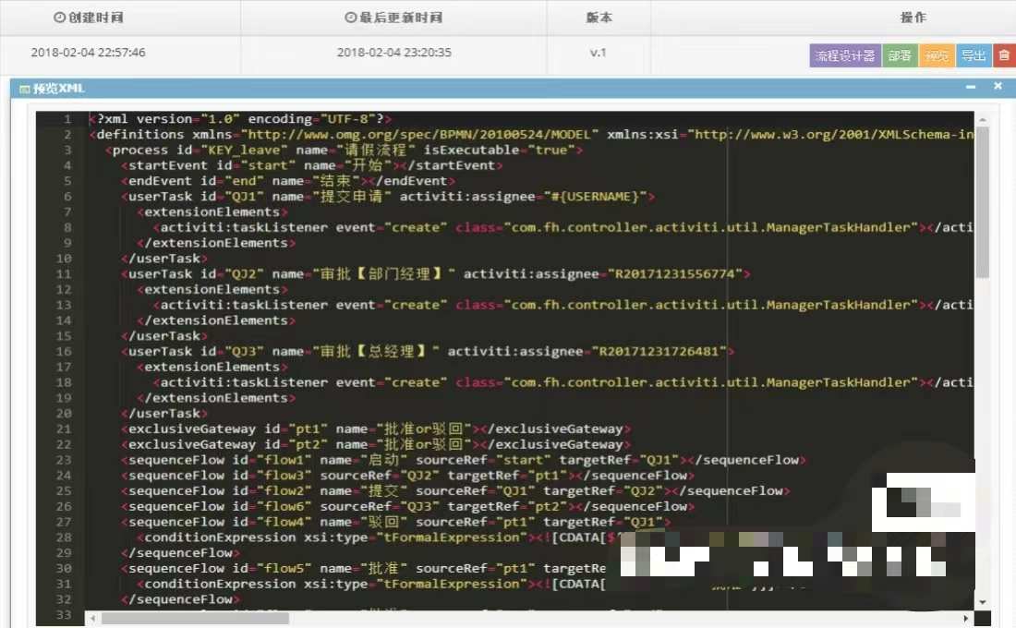Click the sequenceFlow flow2 提交 line

tap(455, 491)
